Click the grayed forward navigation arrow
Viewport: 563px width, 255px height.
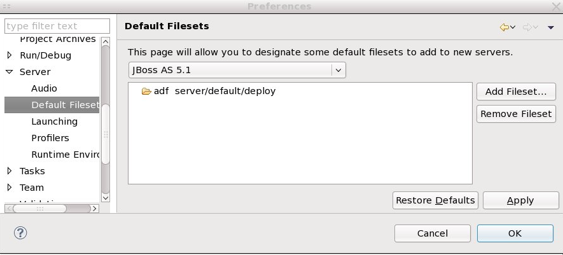(x=527, y=27)
